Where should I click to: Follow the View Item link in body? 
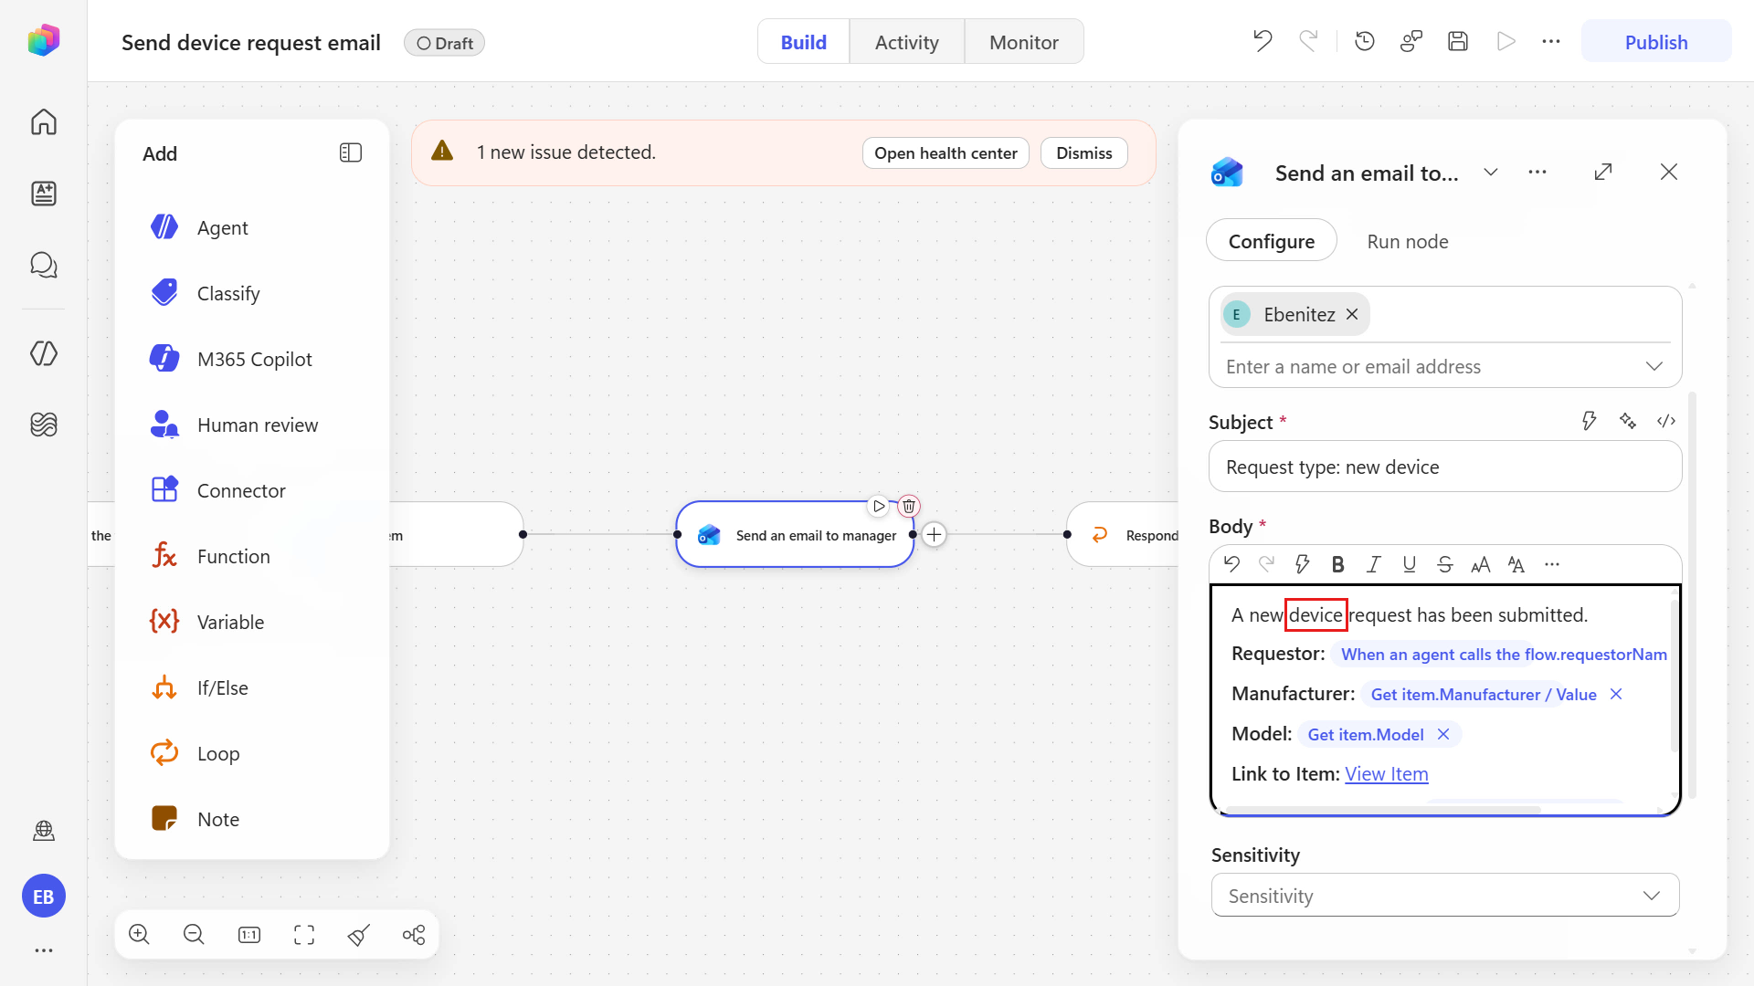pos(1386,774)
